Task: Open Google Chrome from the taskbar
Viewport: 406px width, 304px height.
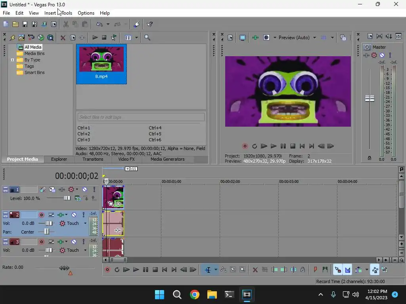Action: click(194, 294)
